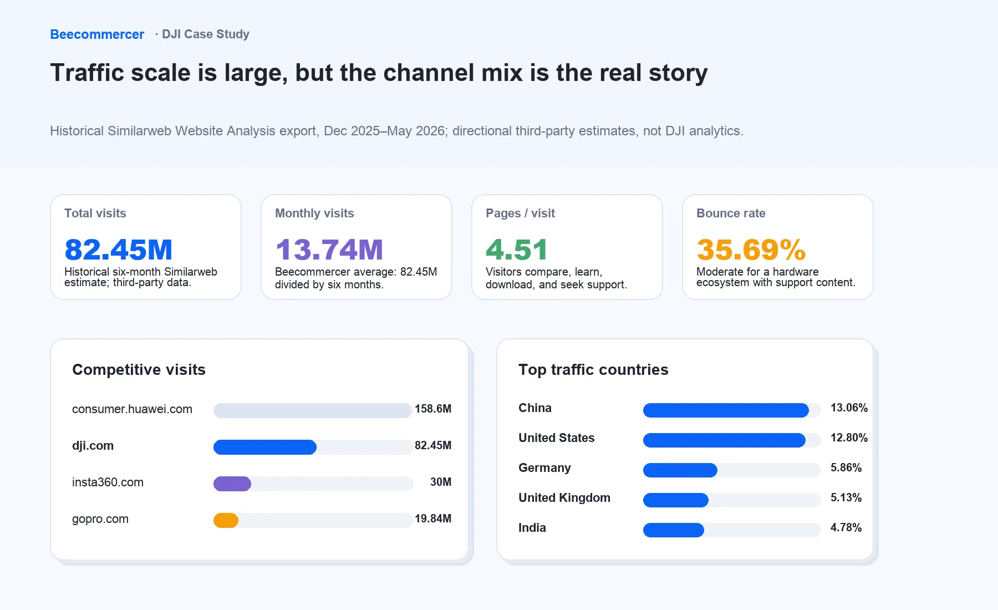This screenshot has height=610, width=998.
Task: Click the 13.06% China percentage
Action: click(x=849, y=408)
